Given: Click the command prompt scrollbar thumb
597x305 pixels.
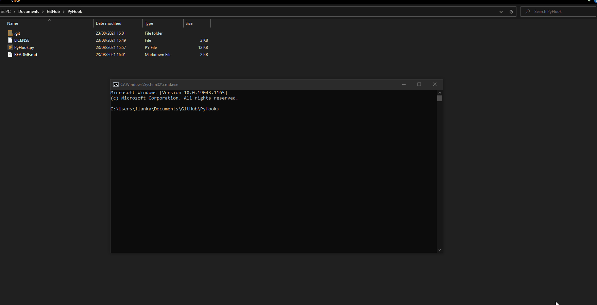Looking at the screenshot, I should point(440,98).
